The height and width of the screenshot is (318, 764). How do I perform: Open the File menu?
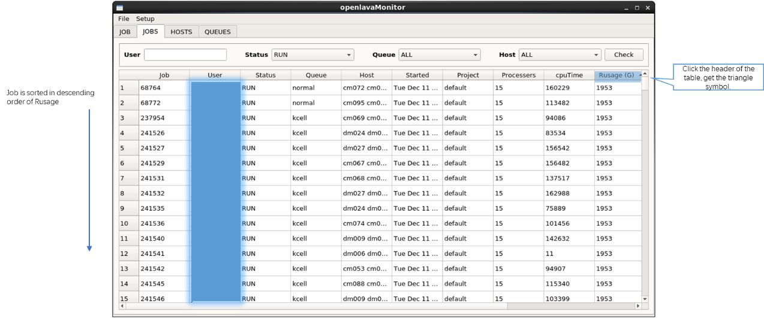[x=124, y=19]
